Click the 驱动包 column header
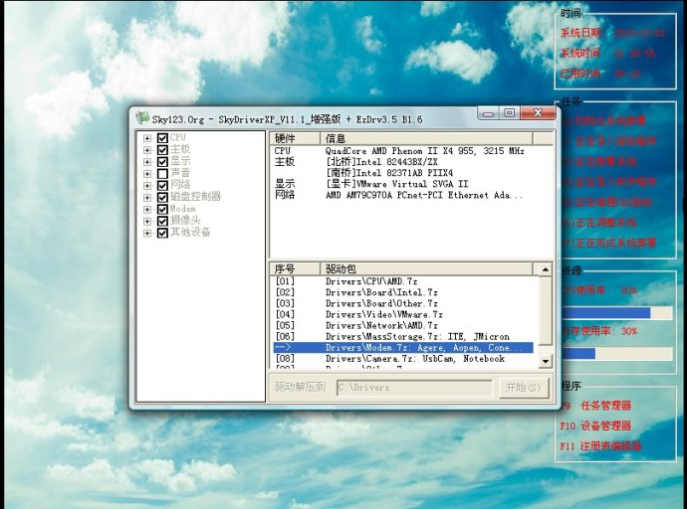The height and width of the screenshot is (509, 687). click(x=426, y=268)
